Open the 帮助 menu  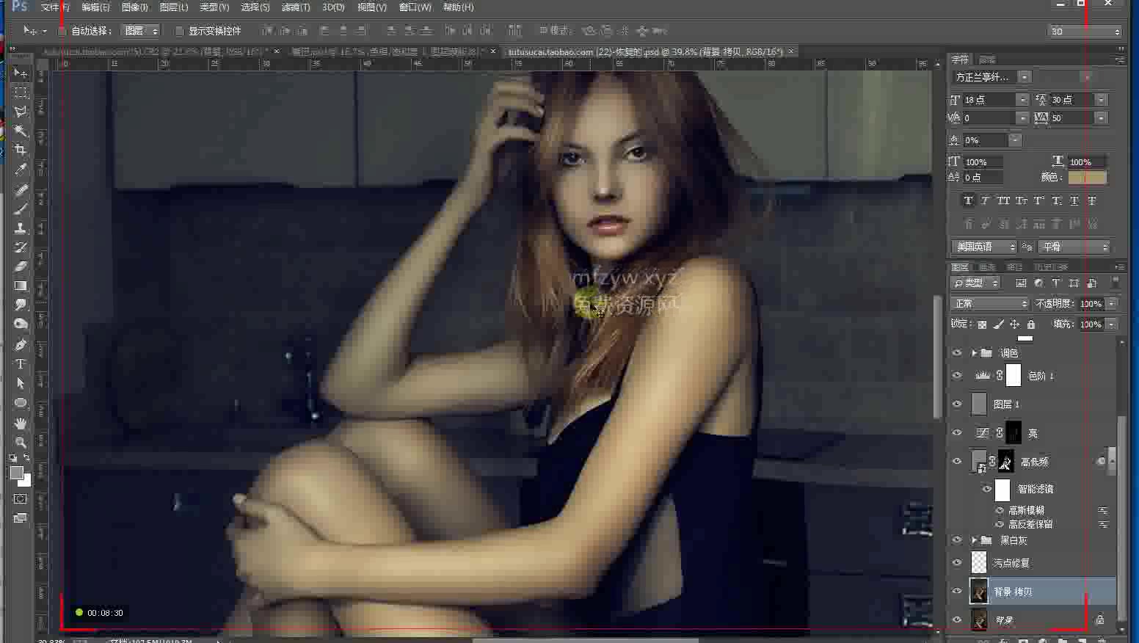(458, 7)
